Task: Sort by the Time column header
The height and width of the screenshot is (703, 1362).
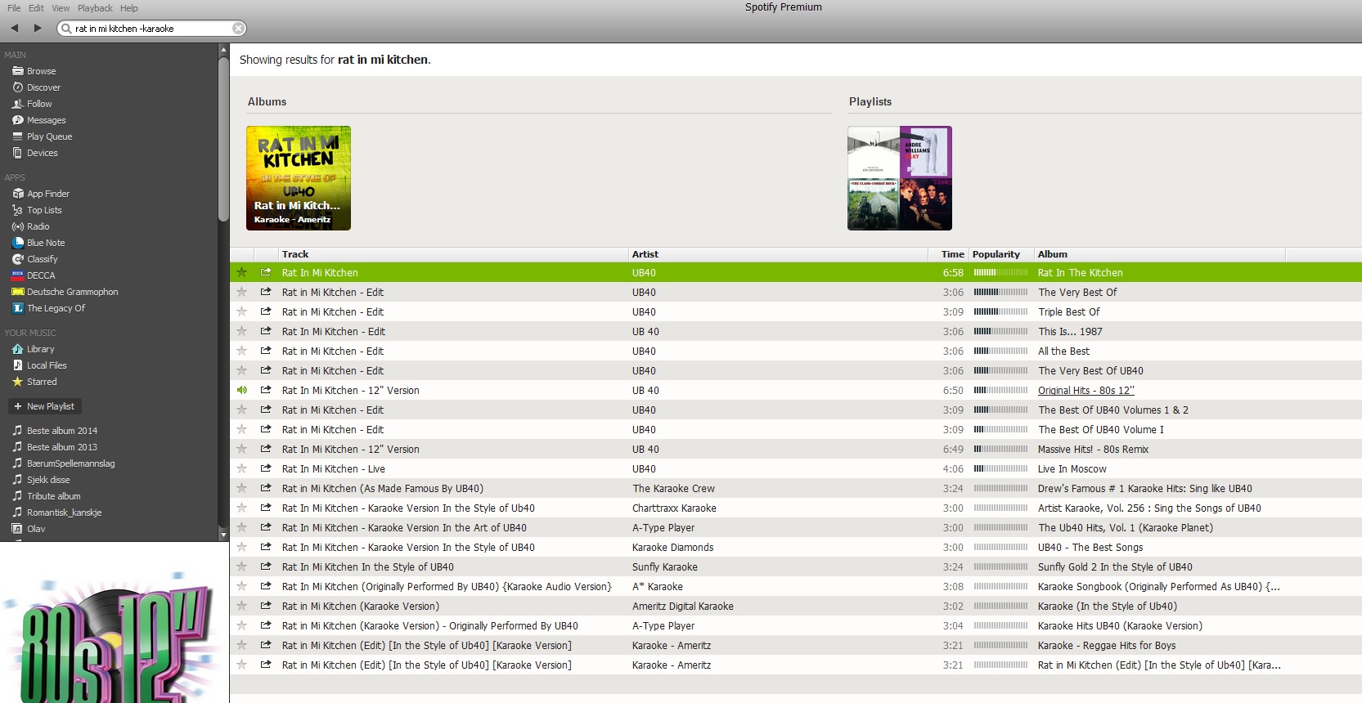Action: click(x=949, y=254)
